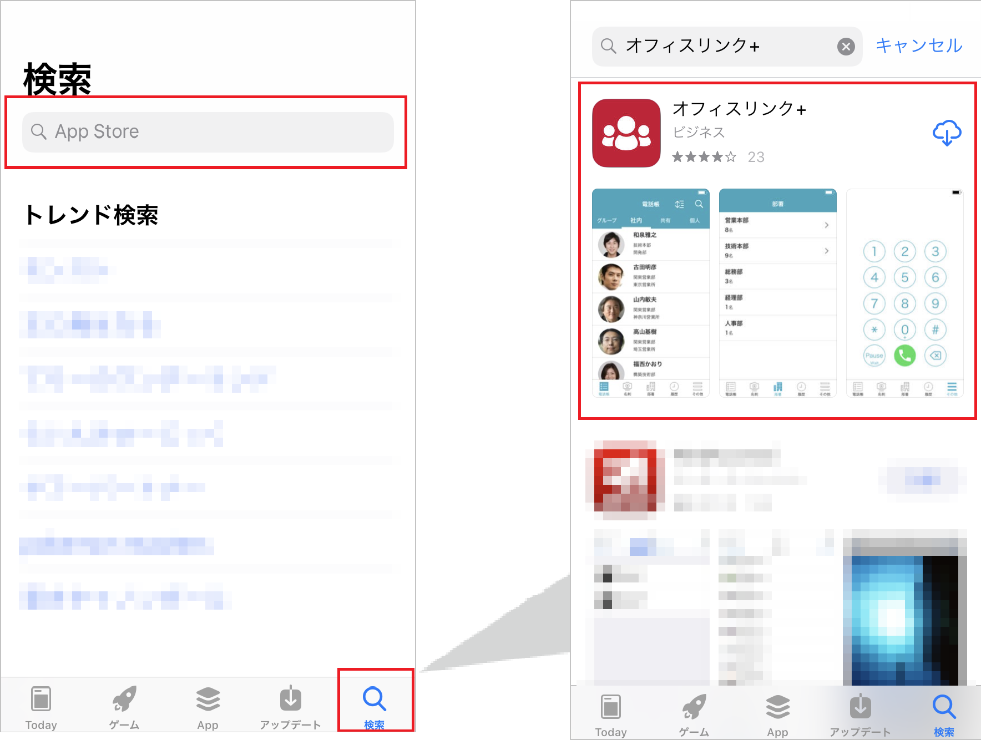Open the オフィスリンク+ app name
981x740 pixels.
(x=740, y=109)
